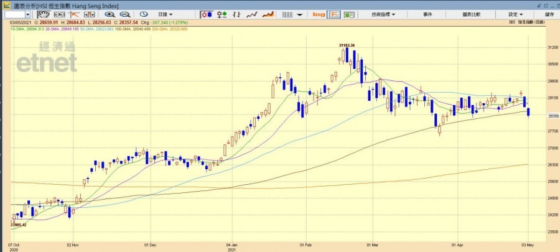Click the 圖表比較 chart comparison button
Image resolution: width=560 pixels, height=252 pixels.
click(x=471, y=14)
